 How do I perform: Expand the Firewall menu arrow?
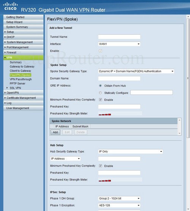5,52
